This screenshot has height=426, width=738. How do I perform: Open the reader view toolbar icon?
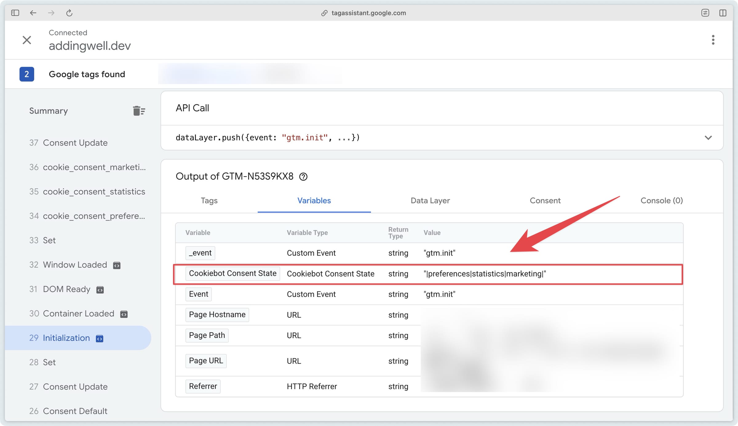coord(705,13)
